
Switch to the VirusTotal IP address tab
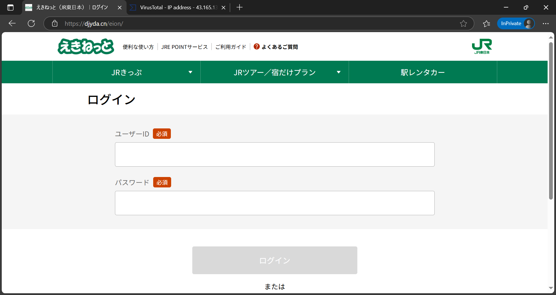coord(178,8)
